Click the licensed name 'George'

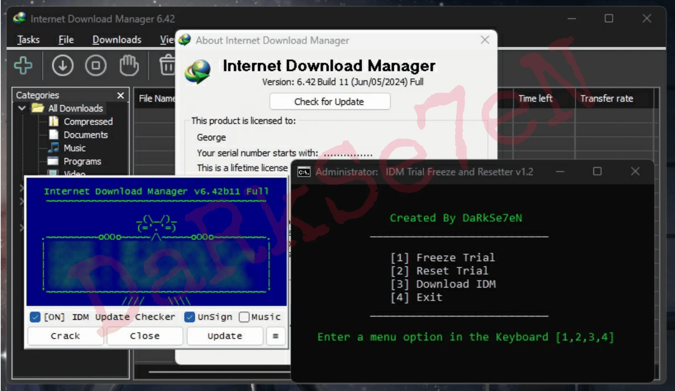211,138
